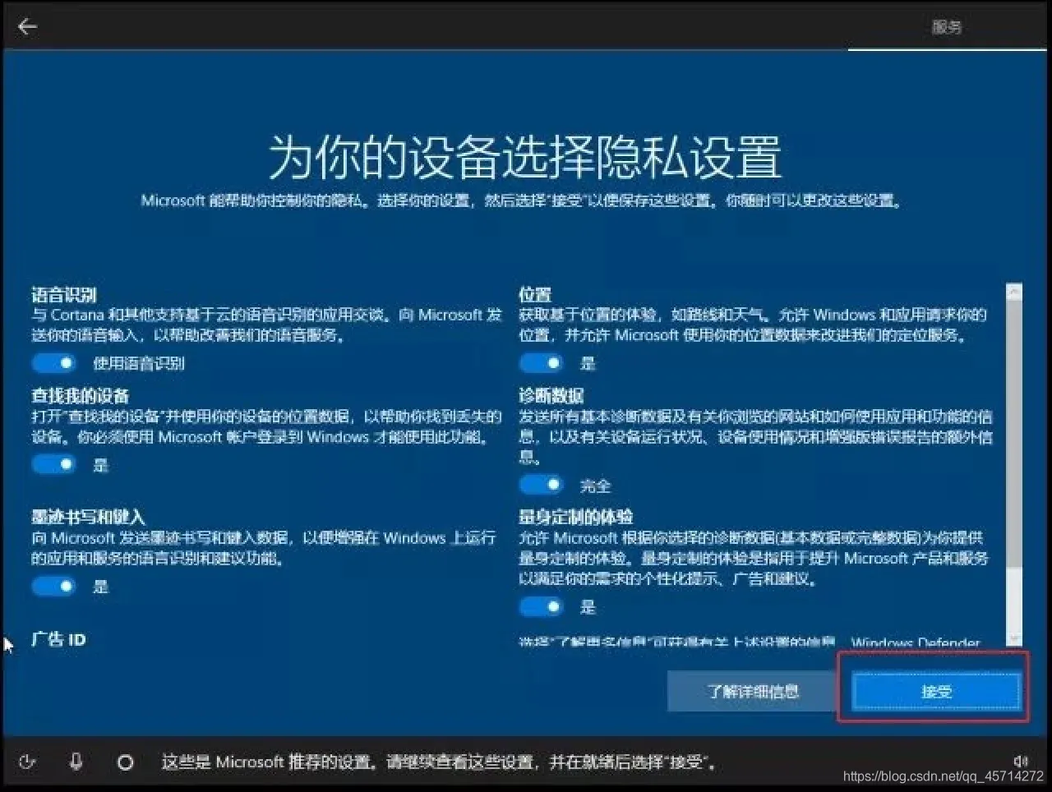Turn off 查找我的设备 switch
The width and height of the screenshot is (1052, 792).
click(x=54, y=464)
